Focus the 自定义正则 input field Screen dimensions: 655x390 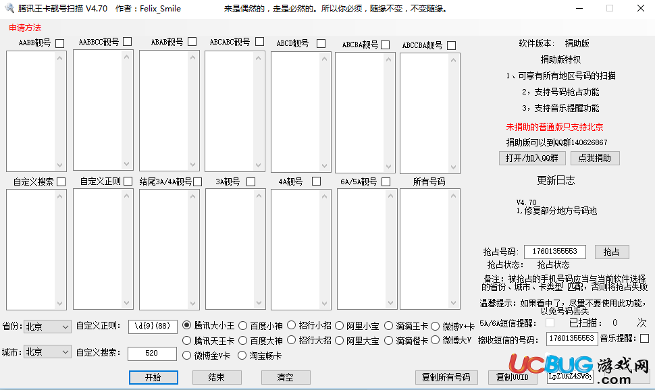tap(153, 327)
